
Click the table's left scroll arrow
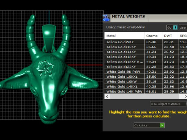pyautogui.click(x=107, y=96)
